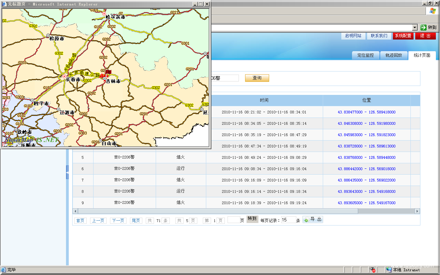The image size is (440, 275).
Task: Click the page number jump input field
Action: tap(234, 220)
